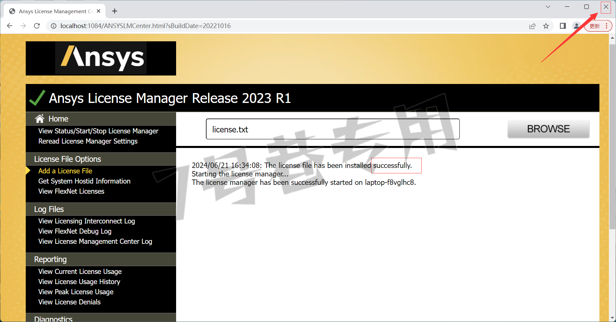Click the browser address bar URL

point(146,26)
